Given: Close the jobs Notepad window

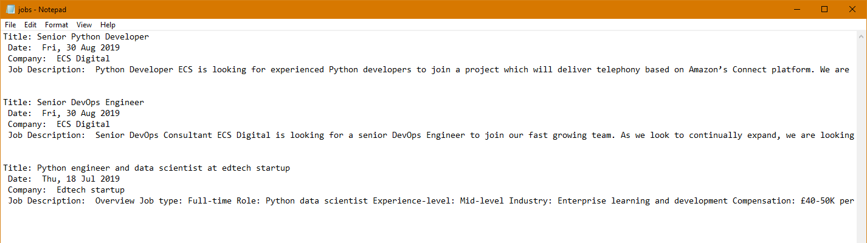Looking at the screenshot, I should pyautogui.click(x=852, y=9).
